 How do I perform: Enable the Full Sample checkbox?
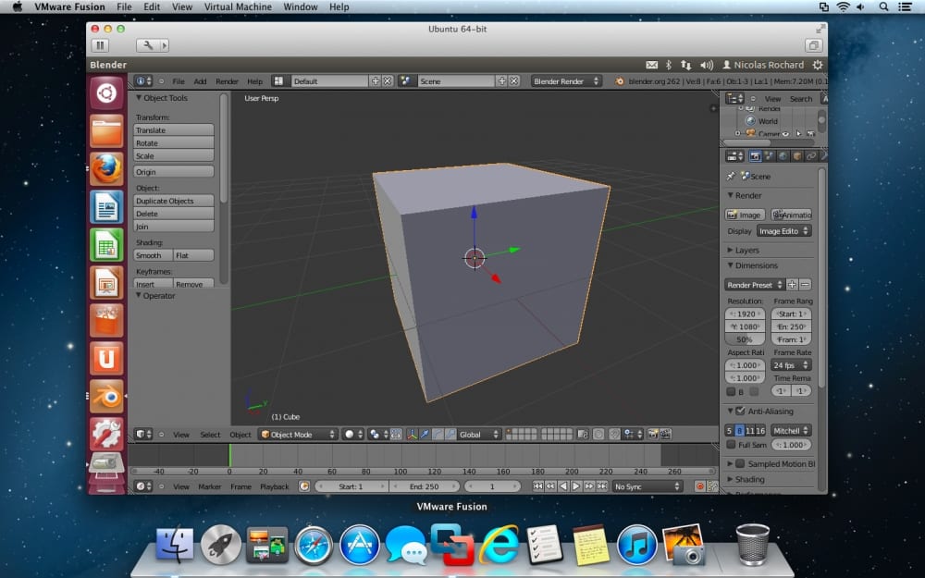[x=731, y=445]
